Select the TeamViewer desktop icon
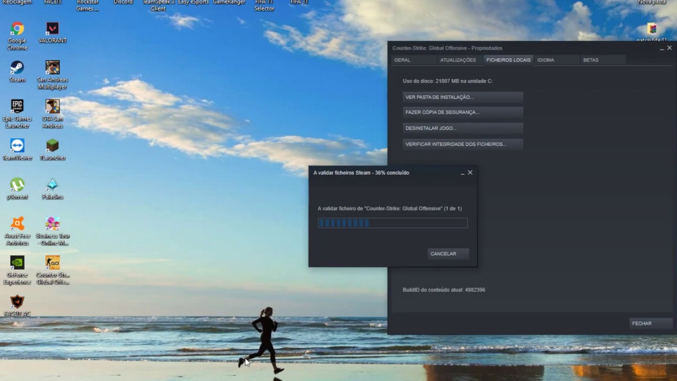The width and height of the screenshot is (677, 381). coord(17,150)
